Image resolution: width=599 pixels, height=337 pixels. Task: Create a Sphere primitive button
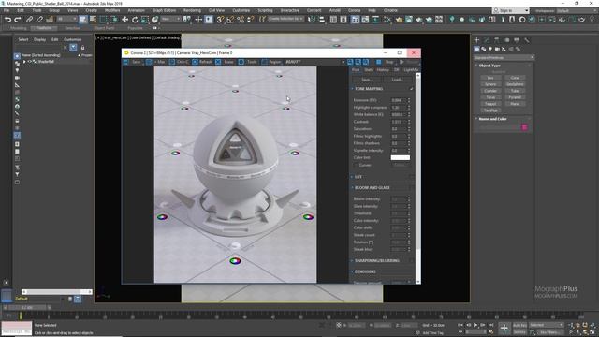click(x=490, y=84)
